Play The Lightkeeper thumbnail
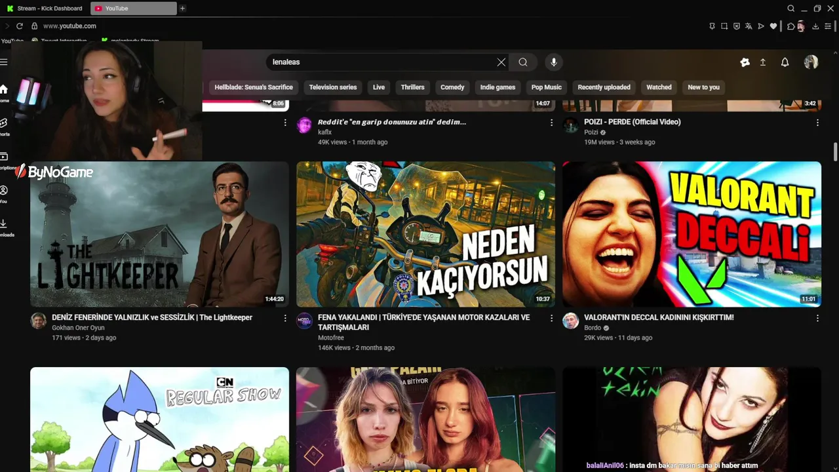Viewport: 839px width, 472px height. pos(159,234)
